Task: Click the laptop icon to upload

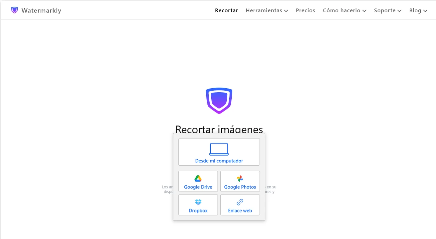Action: [x=219, y=149]
